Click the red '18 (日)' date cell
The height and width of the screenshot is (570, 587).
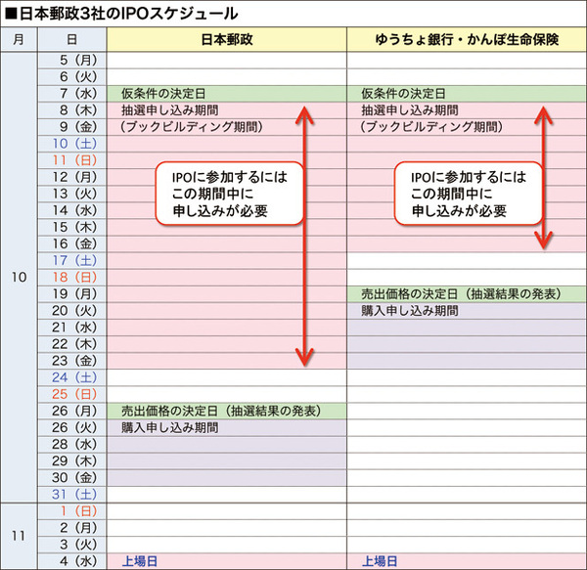[x=71, y=277]
